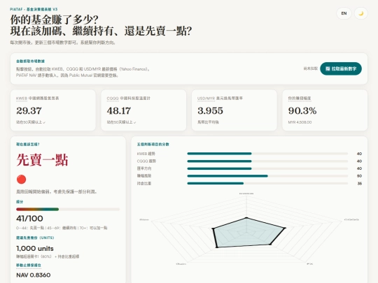Click the dotted-underlined label above NAV 0.8360
Screen dimensions: 378x283
coord(29,266)
